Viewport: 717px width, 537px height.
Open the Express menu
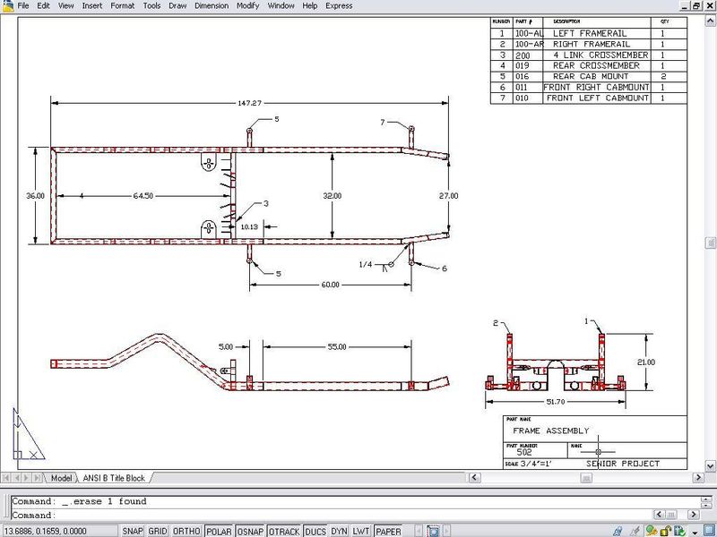[x=339, y=5]
